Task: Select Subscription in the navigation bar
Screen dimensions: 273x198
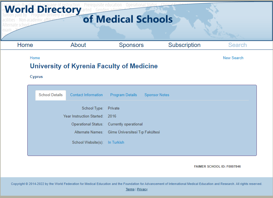Action: 184,45
